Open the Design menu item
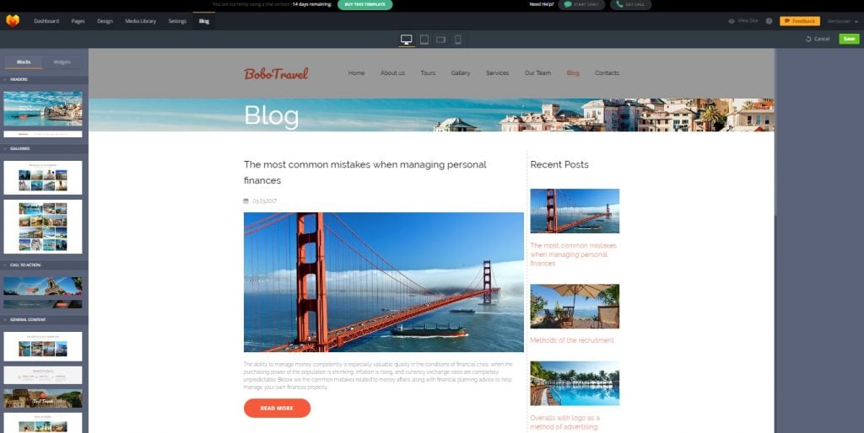The height and width of the screenshot is (433, 864). pos(105,21)
